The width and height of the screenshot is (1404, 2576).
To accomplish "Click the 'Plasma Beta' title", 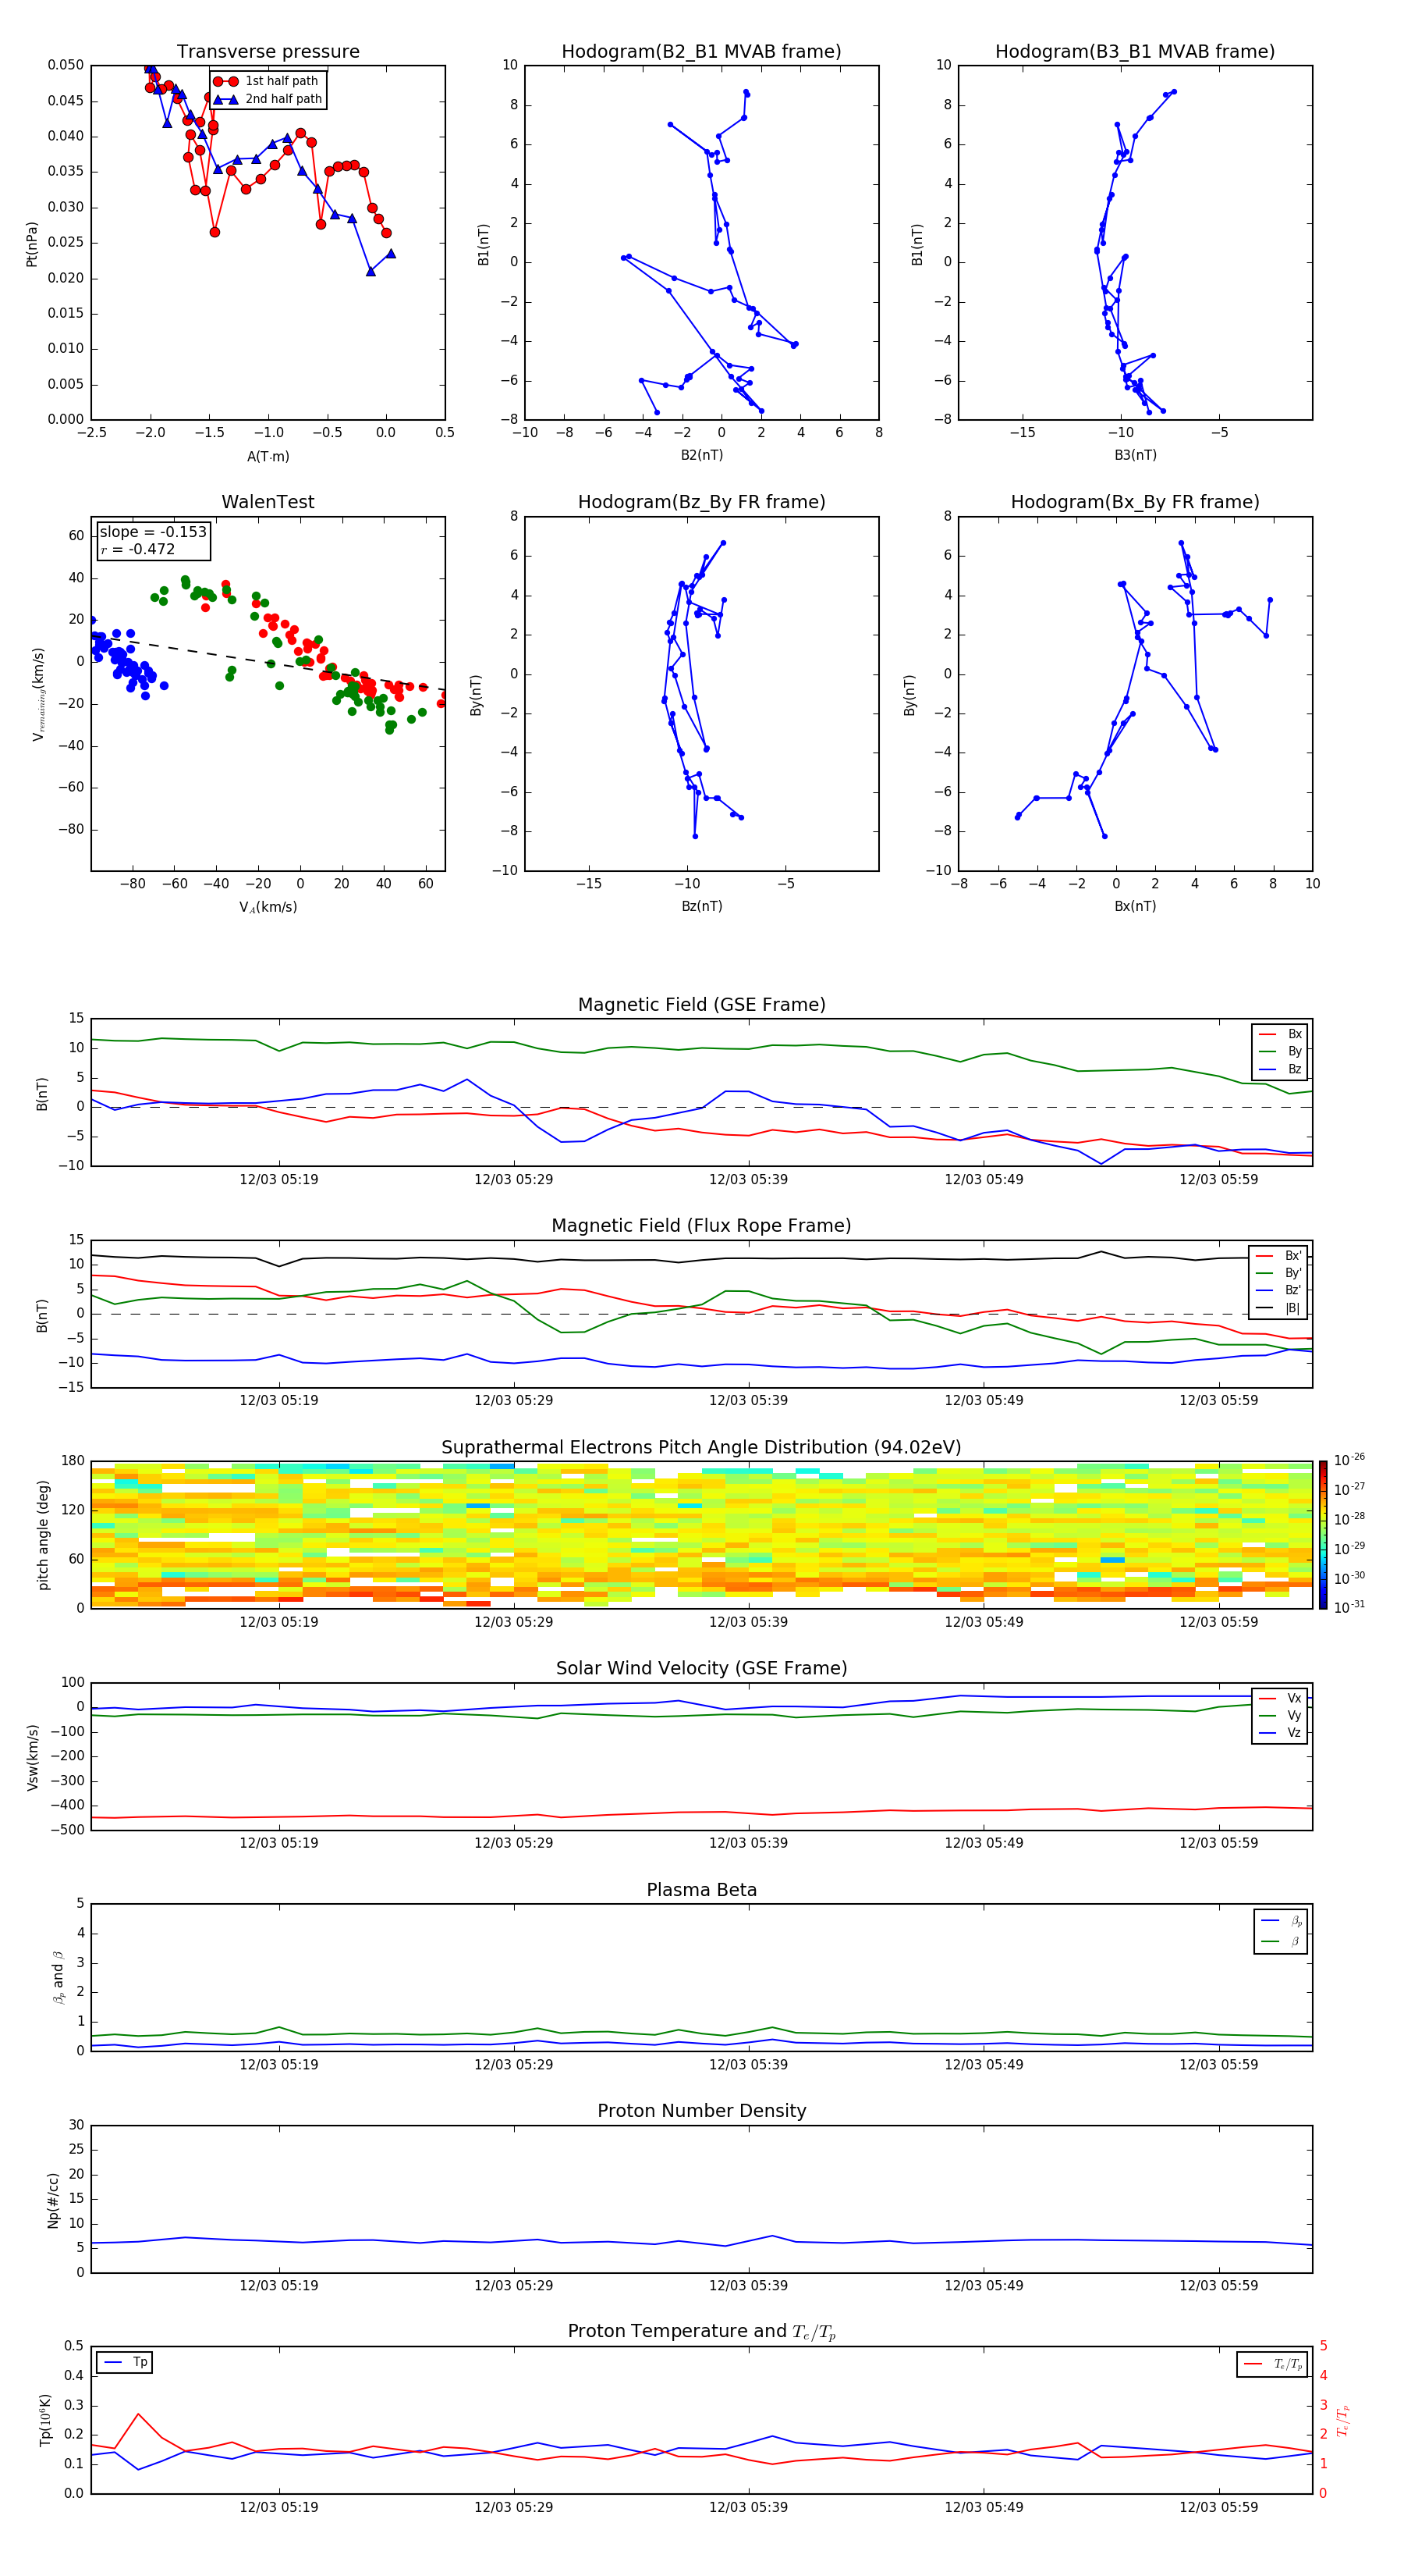I will 701,1891.
